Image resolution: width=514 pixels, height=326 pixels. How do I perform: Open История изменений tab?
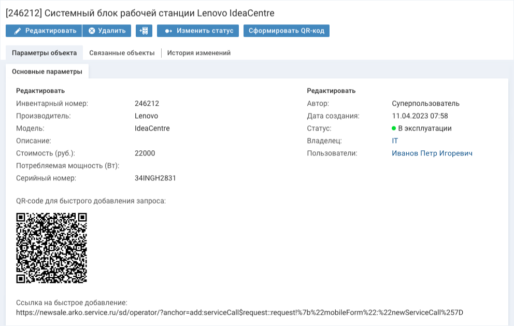tap(199, 53)
